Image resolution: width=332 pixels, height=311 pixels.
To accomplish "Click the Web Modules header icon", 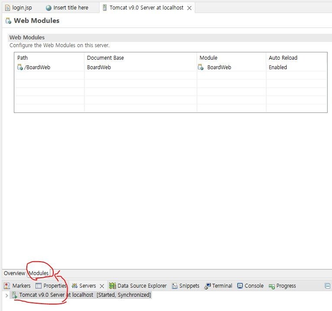I will pyautogui.click(x=8, y=21).
